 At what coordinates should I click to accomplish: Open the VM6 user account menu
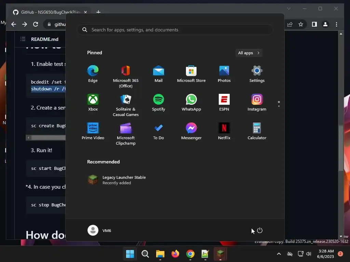pos(99,230)
